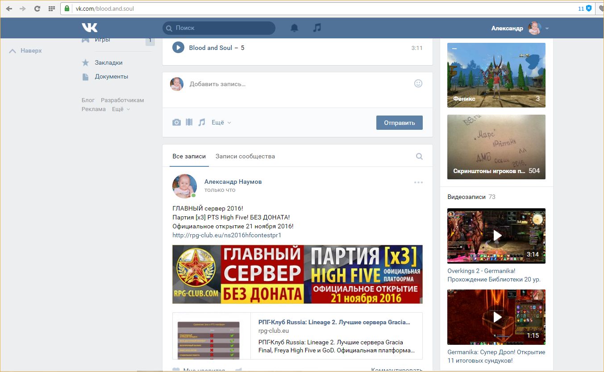Open the Феникс album thumbnail
This screenshot has height=372, width=604.
coord(496,75)
